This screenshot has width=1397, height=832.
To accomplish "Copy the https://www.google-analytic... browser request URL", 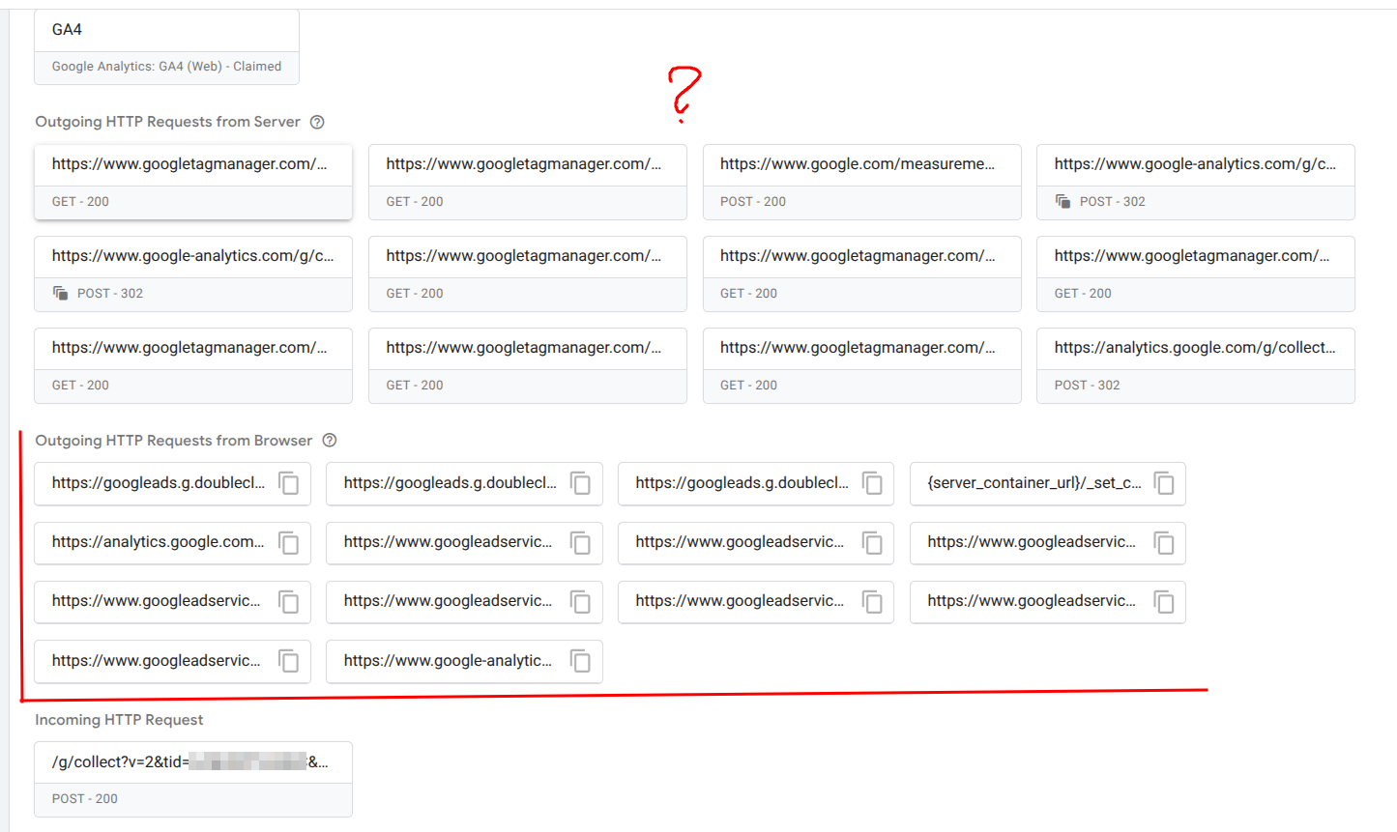I will click(x=581, y=661).
